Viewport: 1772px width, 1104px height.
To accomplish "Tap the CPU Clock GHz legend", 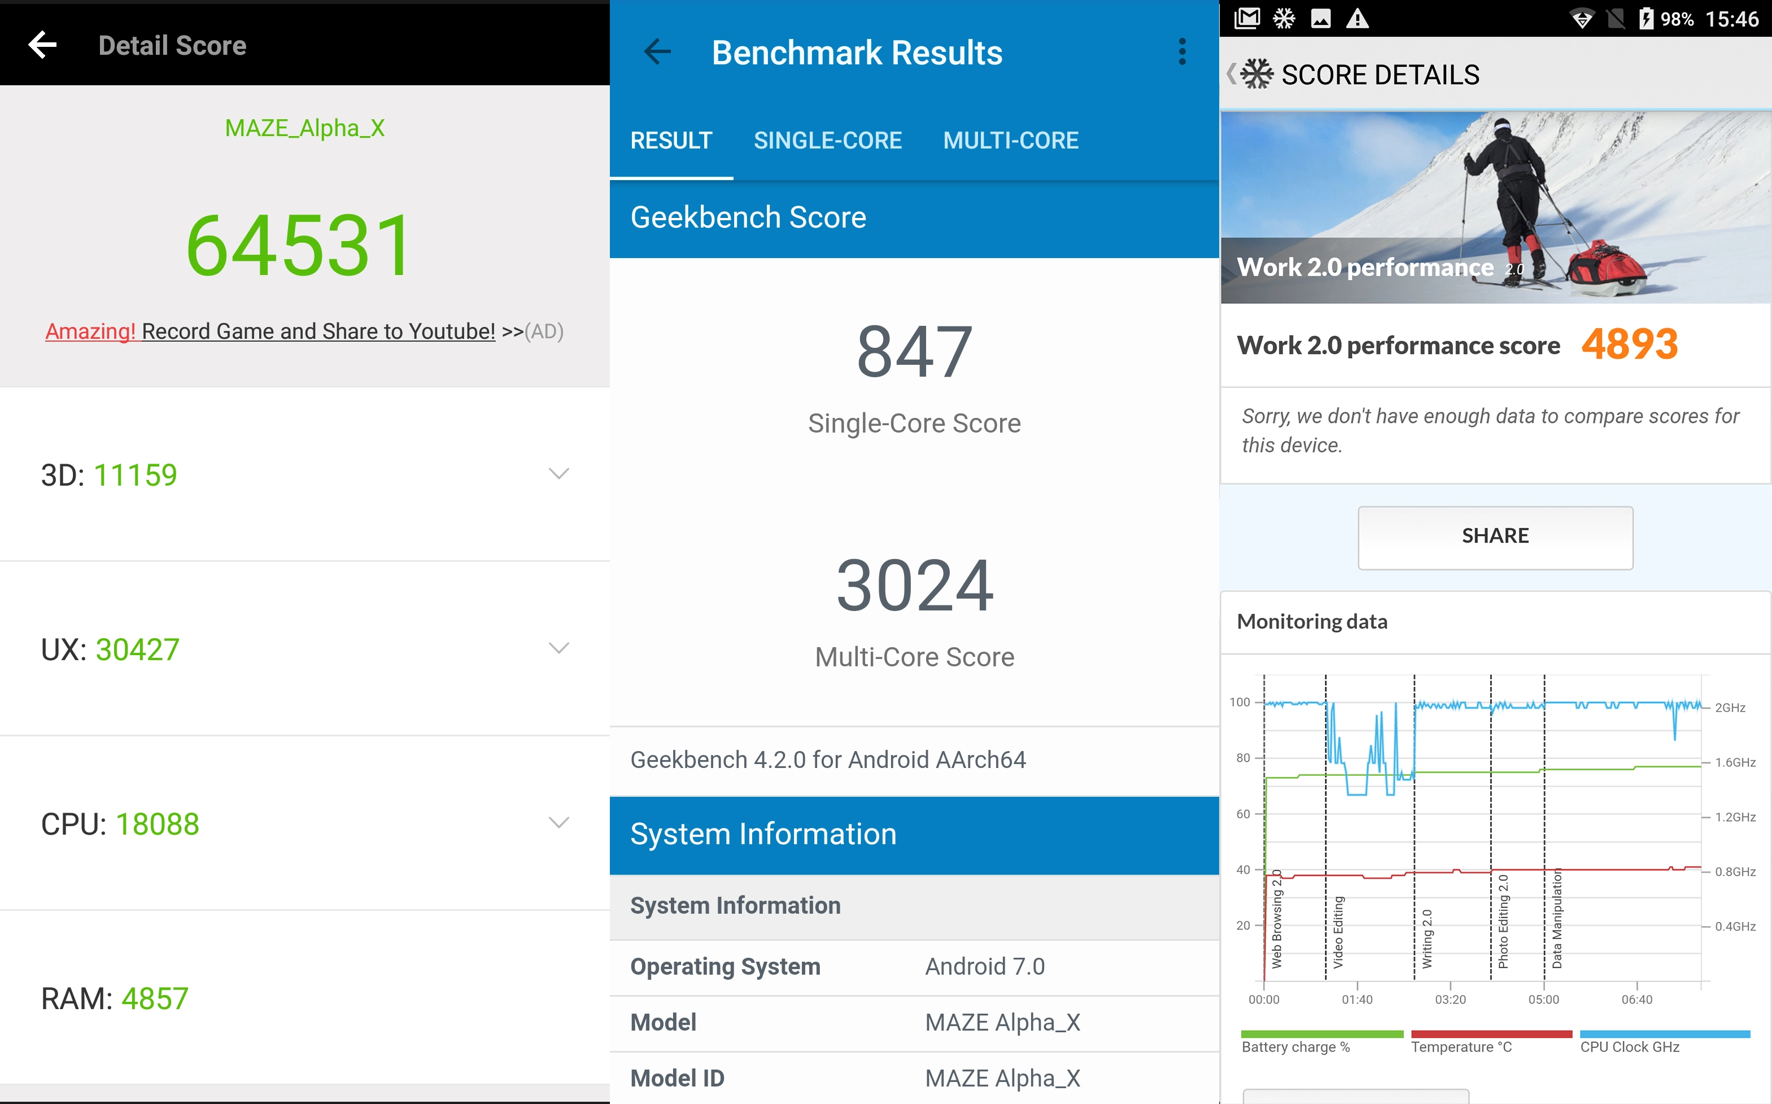I will point(1665,1042).
